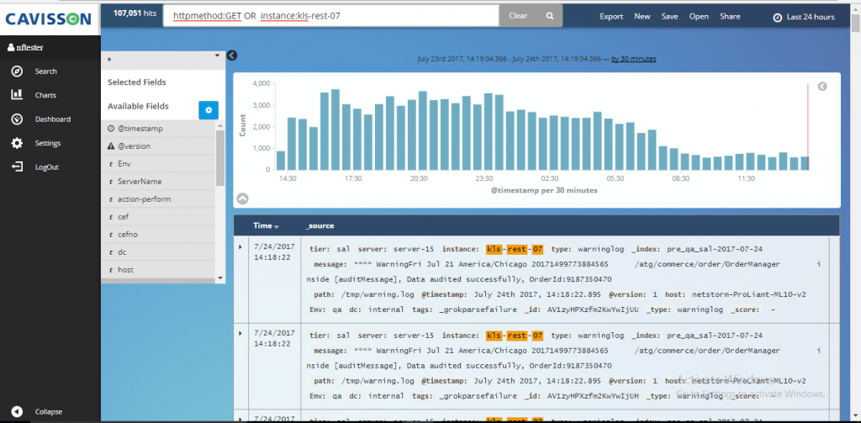Viewport: 861px width, 423px height.
Task: Click Open in the top menu
Action: click(x=699, y=17)
